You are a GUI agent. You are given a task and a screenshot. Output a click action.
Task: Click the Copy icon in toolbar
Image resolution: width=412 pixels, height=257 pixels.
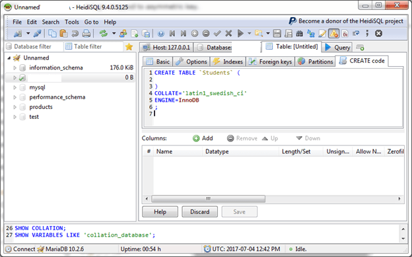53,34
